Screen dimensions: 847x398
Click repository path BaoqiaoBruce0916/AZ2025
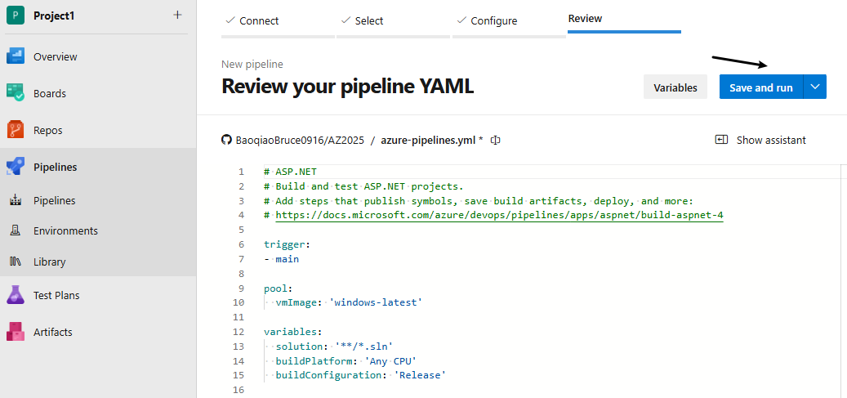(x=299, y=141)
